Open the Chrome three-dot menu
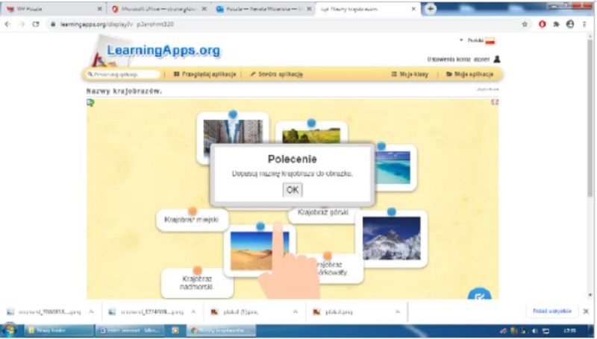 pos(584,24)
